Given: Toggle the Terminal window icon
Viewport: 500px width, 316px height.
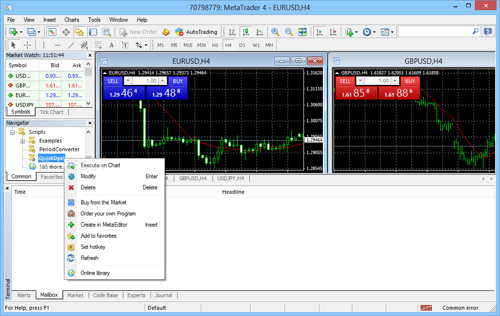Looking at the screenshot, I should 93,32.
